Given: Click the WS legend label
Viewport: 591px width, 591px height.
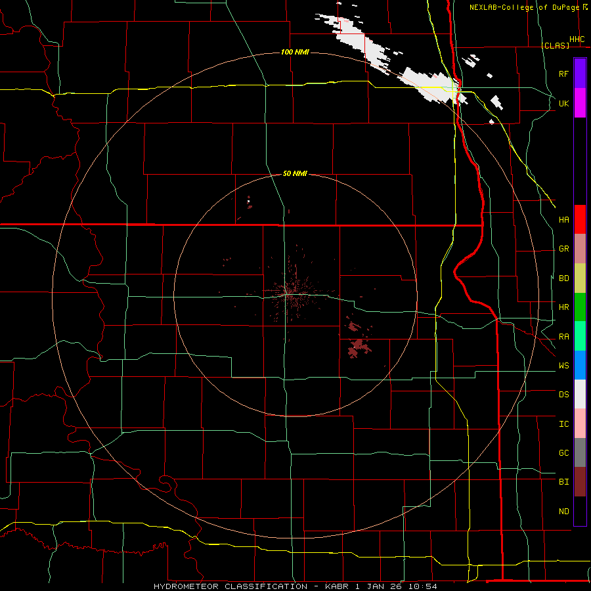Looking at the screenshot, I should [x=563, y=366].
